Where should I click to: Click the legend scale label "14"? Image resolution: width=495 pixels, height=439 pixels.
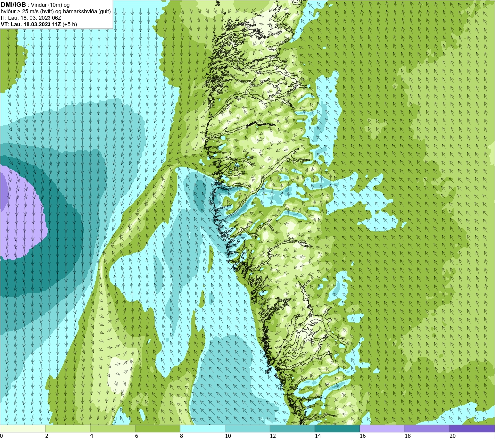tap(318, 436)
